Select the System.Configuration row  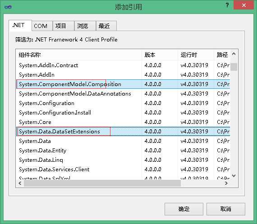pos(123,103)
